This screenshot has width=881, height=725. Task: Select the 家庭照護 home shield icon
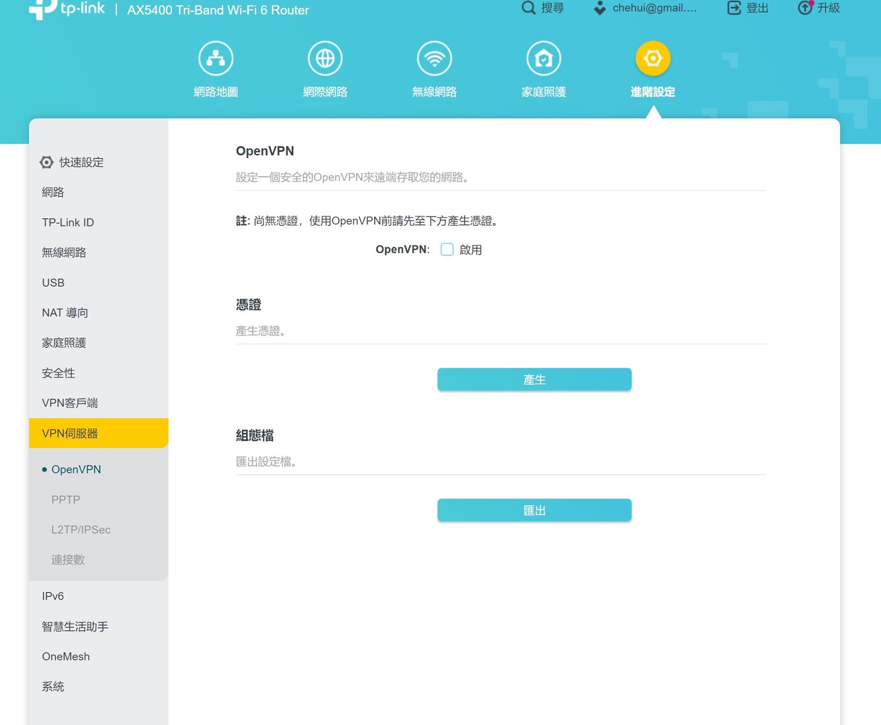(x=543, y=58)
